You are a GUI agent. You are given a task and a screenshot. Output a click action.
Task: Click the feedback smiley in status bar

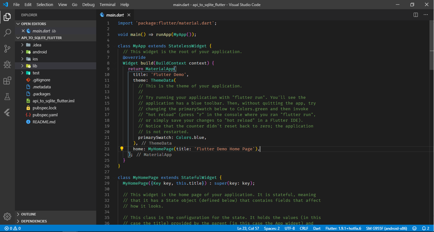coord(414,228)
